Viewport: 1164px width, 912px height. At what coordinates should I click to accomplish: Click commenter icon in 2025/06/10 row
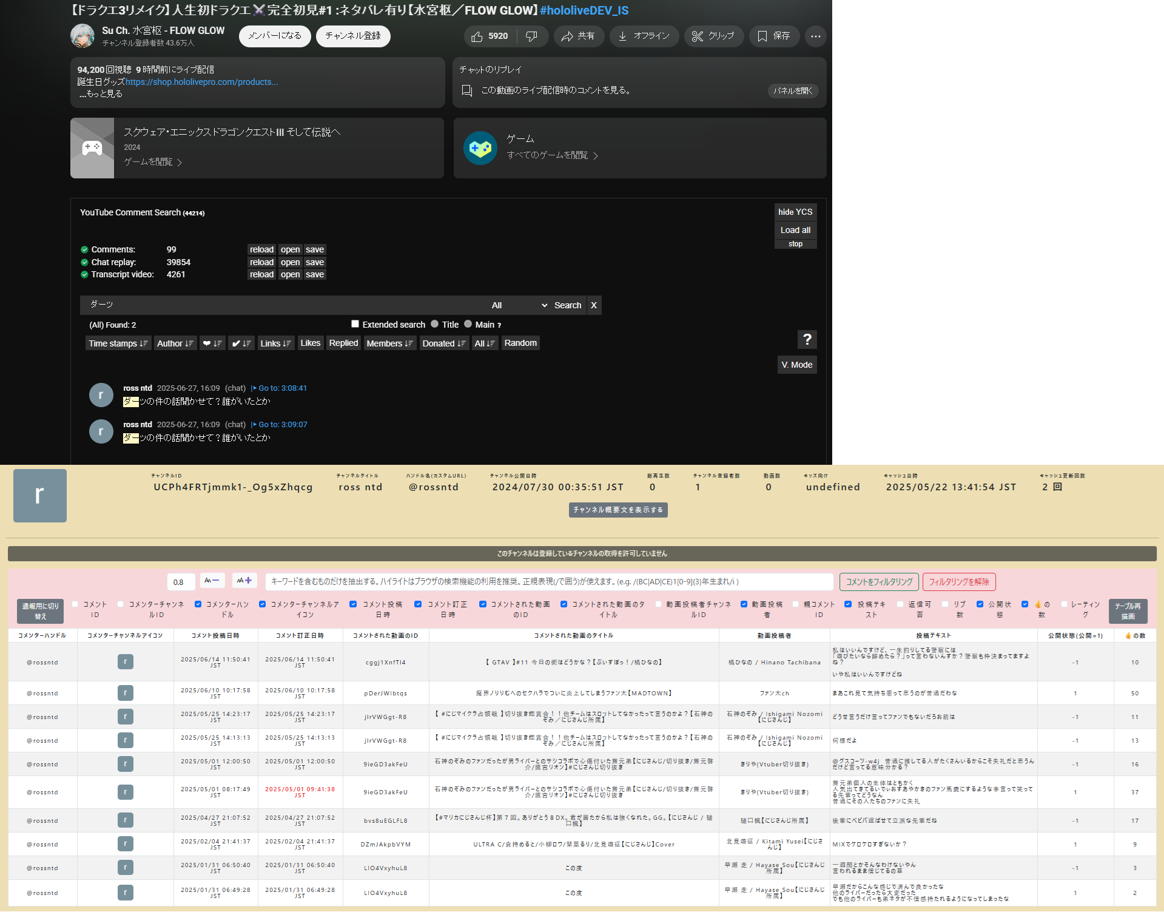[x=125, y=693]
